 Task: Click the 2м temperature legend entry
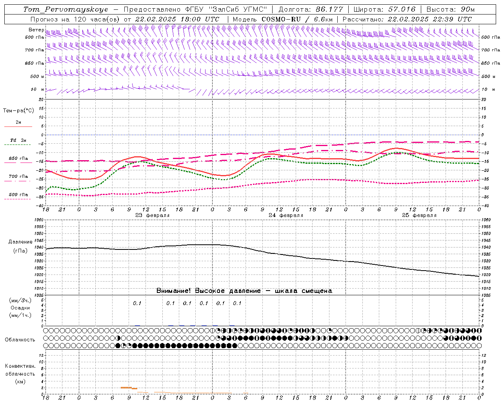tap(18, 122)
